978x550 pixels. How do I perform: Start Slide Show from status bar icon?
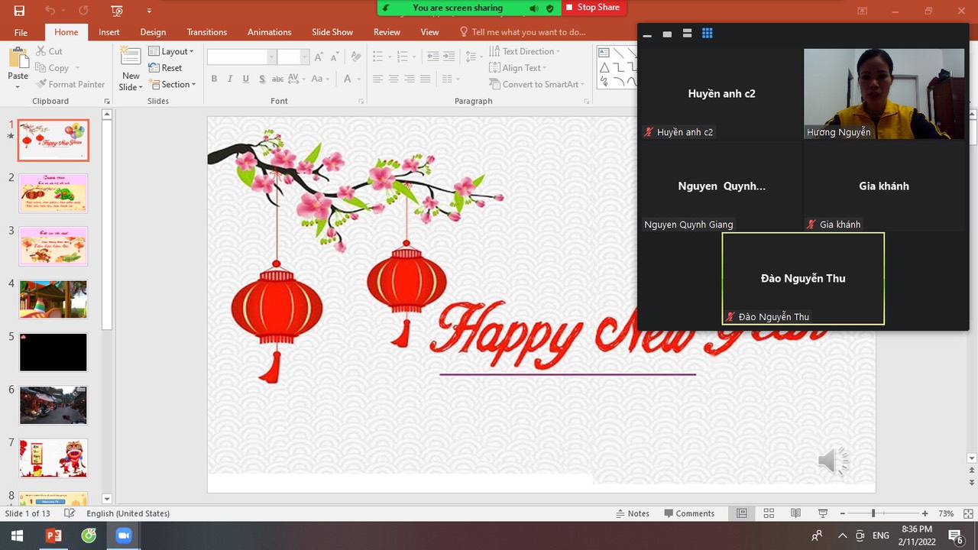click(823, 513)
